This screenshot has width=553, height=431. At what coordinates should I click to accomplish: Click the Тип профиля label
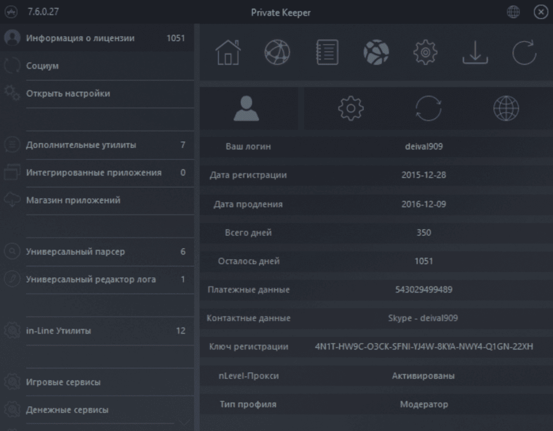tap(248, 405)
